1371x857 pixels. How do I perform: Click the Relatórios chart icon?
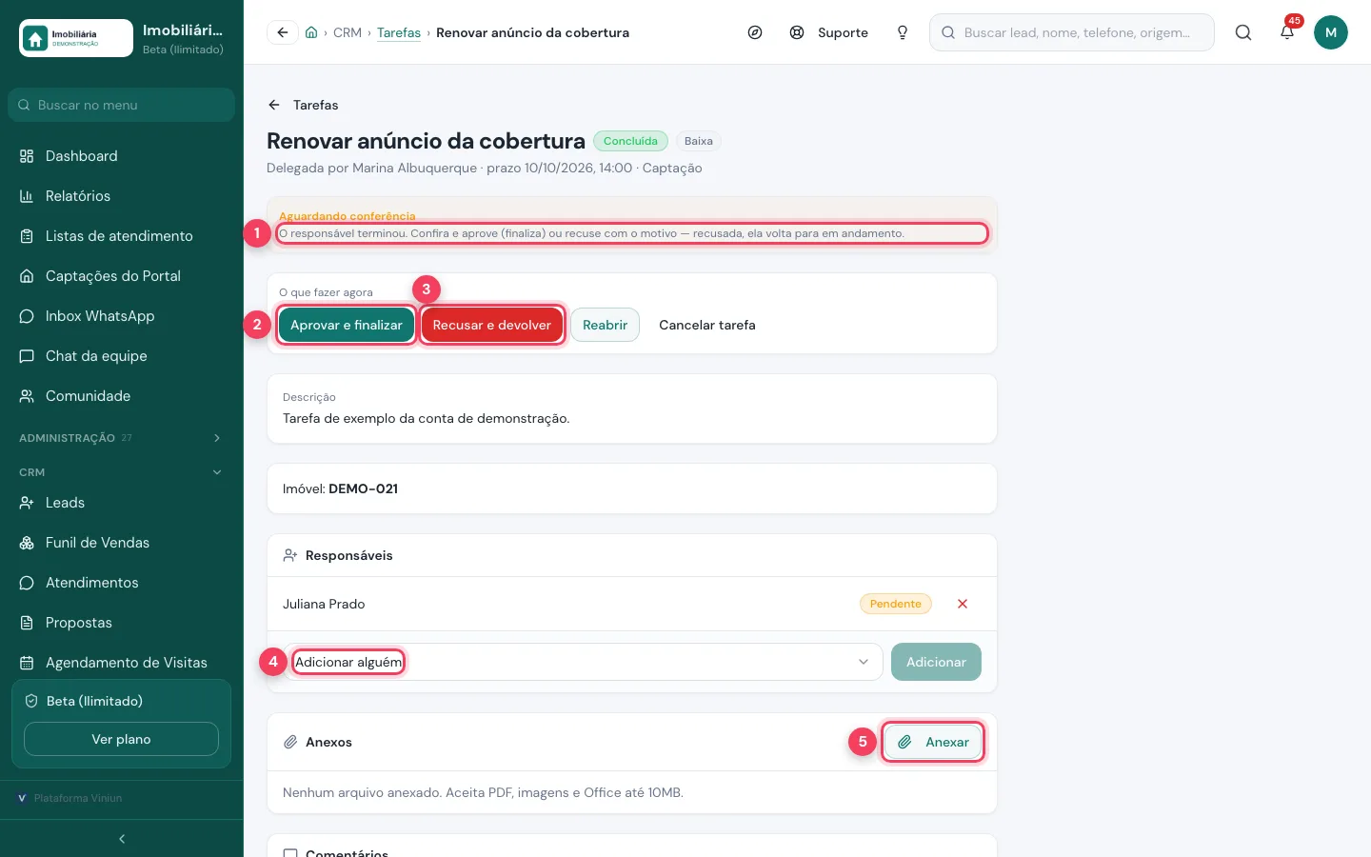pyautogui.click(x=27, y=196)
